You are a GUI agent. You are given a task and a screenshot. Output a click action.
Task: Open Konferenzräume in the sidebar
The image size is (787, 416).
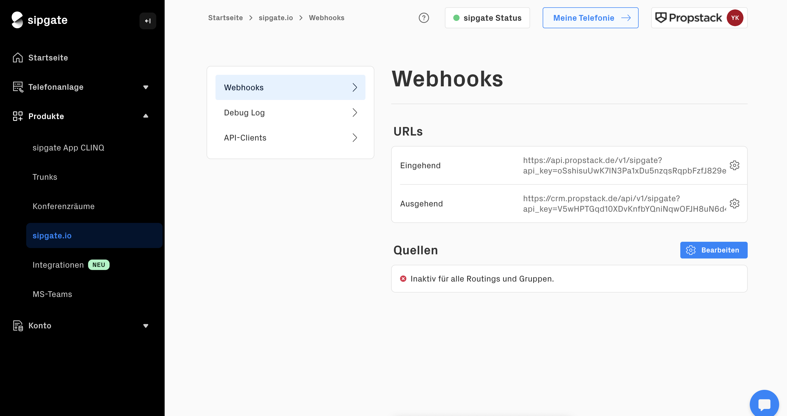[63, 206]
